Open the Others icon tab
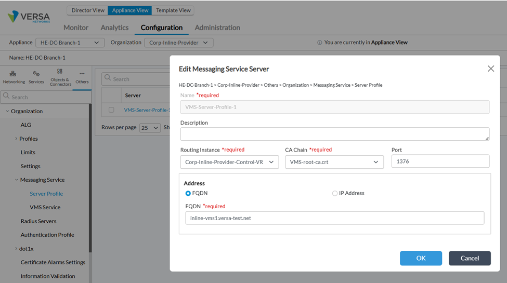 pos(82,77)
